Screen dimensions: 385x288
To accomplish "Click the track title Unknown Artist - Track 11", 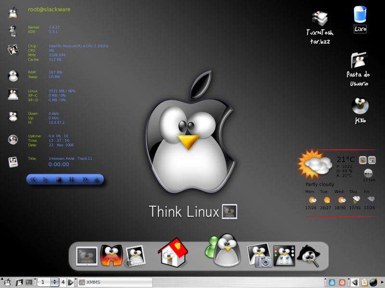I will (70, 158).
